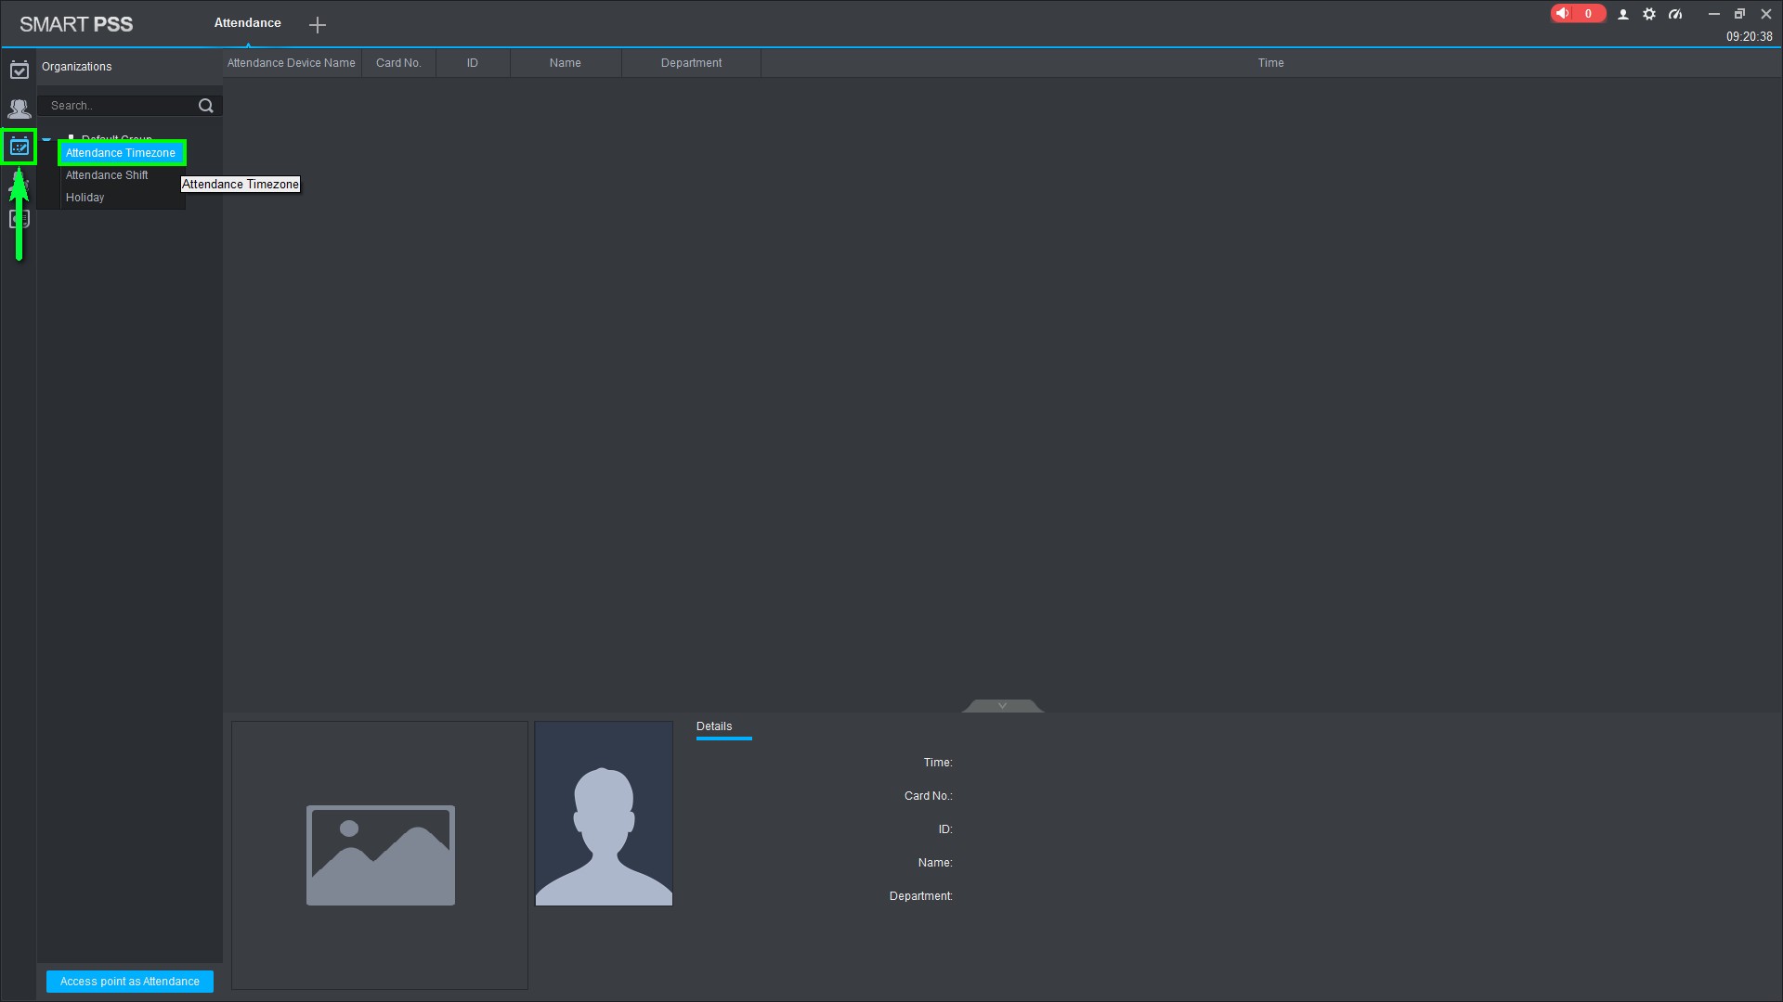1783x1002 pixels.
Task: Open the attendance calendar checkmark sidebar icon
Action: click(19, 70)
